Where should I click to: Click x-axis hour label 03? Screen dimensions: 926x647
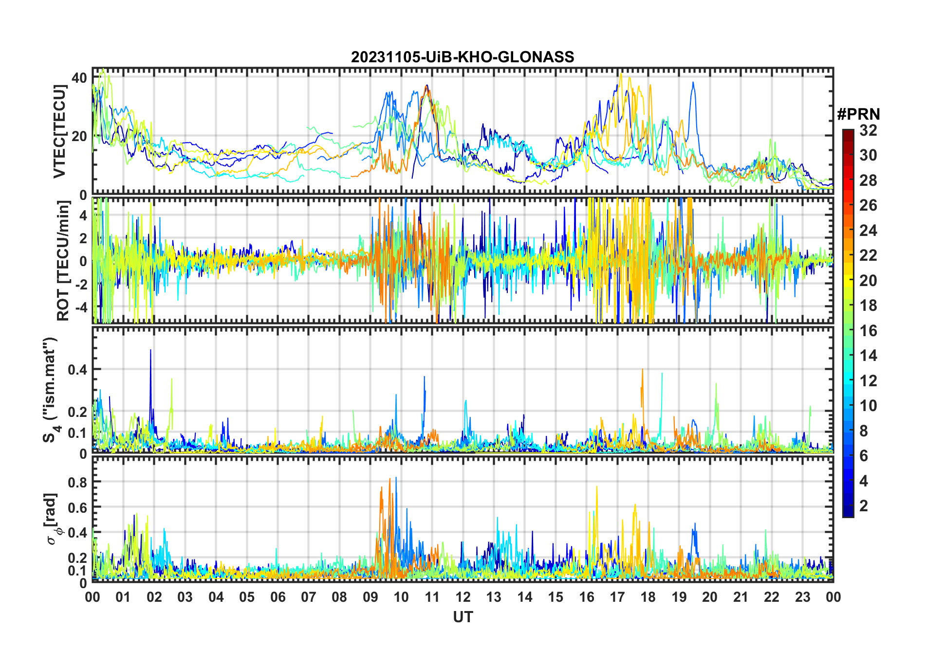[185, 597]
